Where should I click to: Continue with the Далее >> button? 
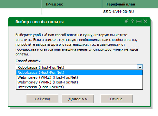(x=78, y=99)
